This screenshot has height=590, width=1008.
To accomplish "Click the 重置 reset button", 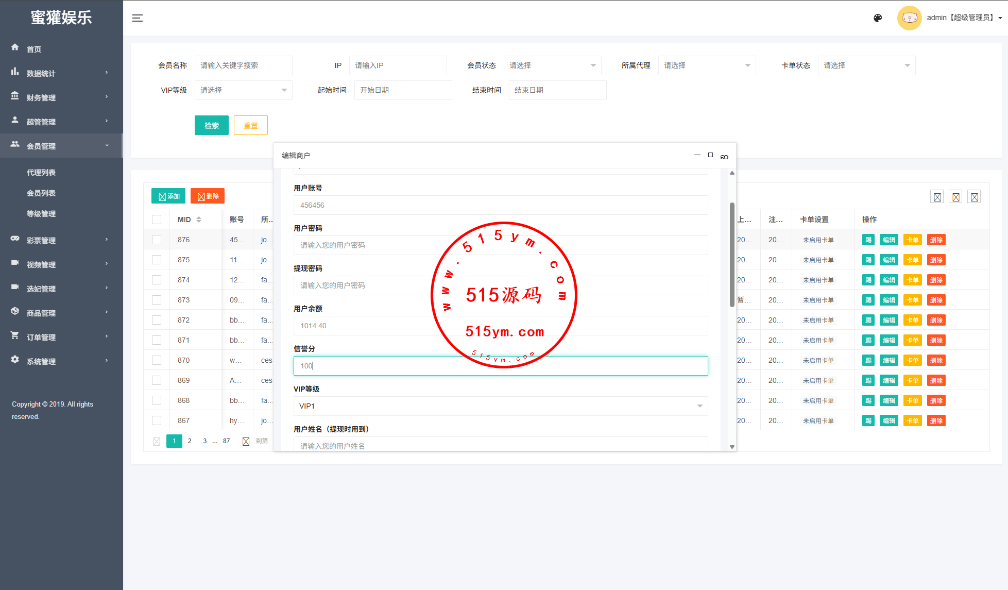I will pyautogui.click(x=250, y=125).
